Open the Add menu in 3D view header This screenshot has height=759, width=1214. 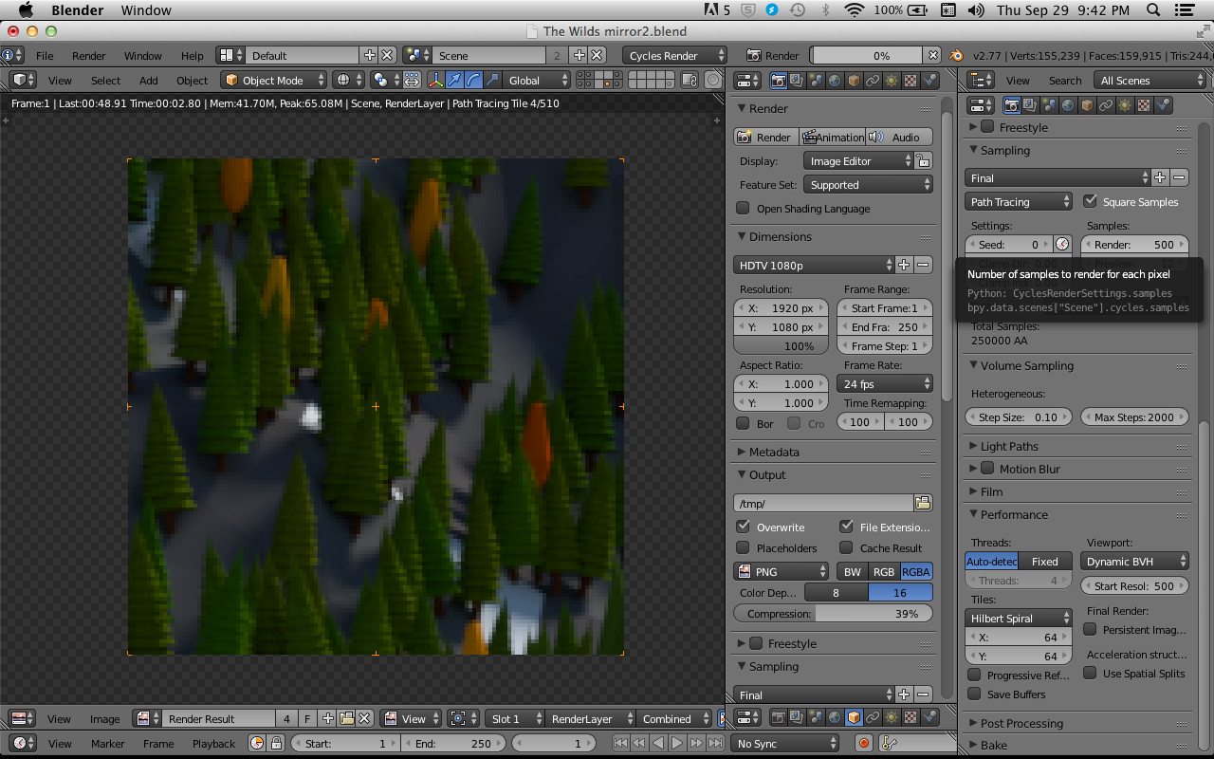coord(149,81)
